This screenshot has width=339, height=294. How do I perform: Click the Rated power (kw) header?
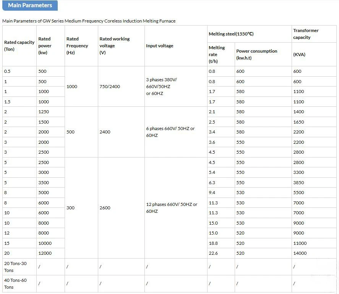tap(50, 46)
